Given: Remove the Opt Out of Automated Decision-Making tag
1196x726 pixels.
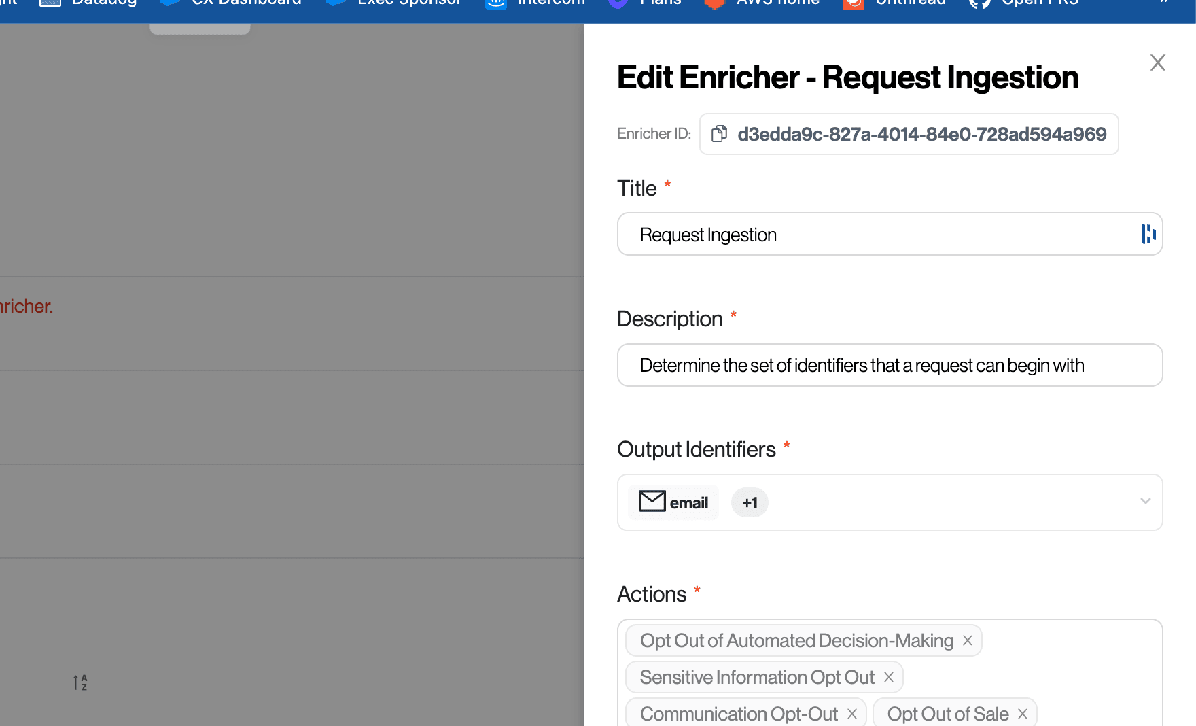Looking at the screenshot, I should click(968, 640).
